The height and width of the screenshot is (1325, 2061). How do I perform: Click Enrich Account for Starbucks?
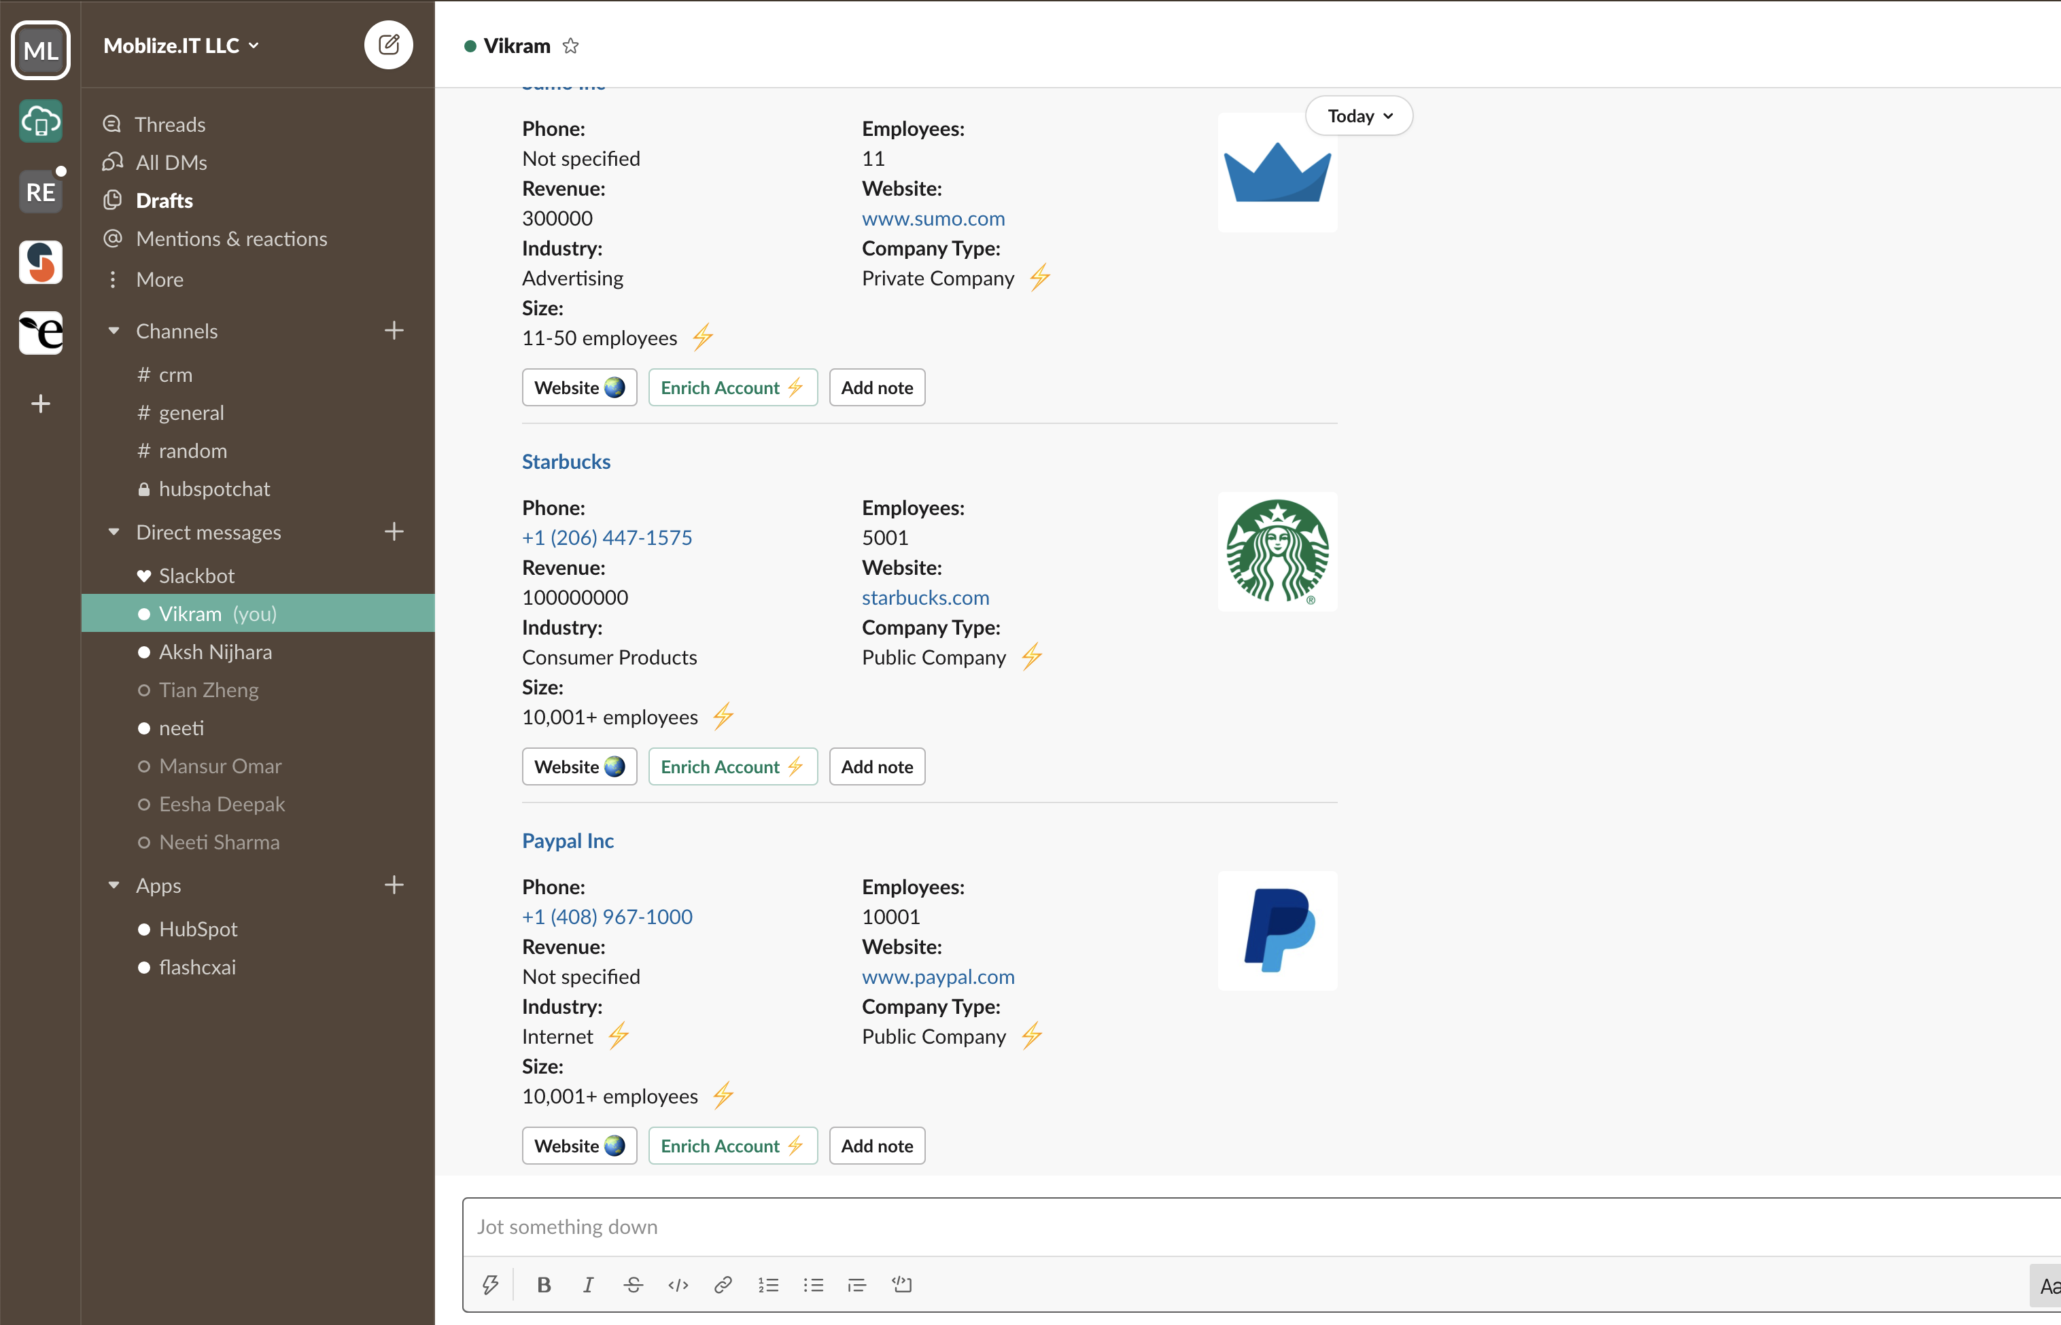pos(731,766)
